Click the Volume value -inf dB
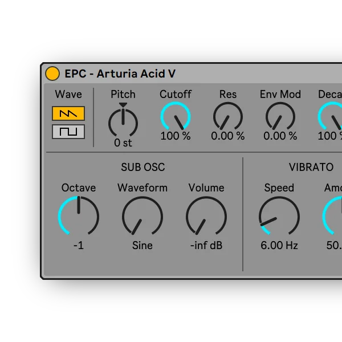Image resolution: width=342 pixels, height=342 pixels. pyautogui.click(x=206, y=245)
